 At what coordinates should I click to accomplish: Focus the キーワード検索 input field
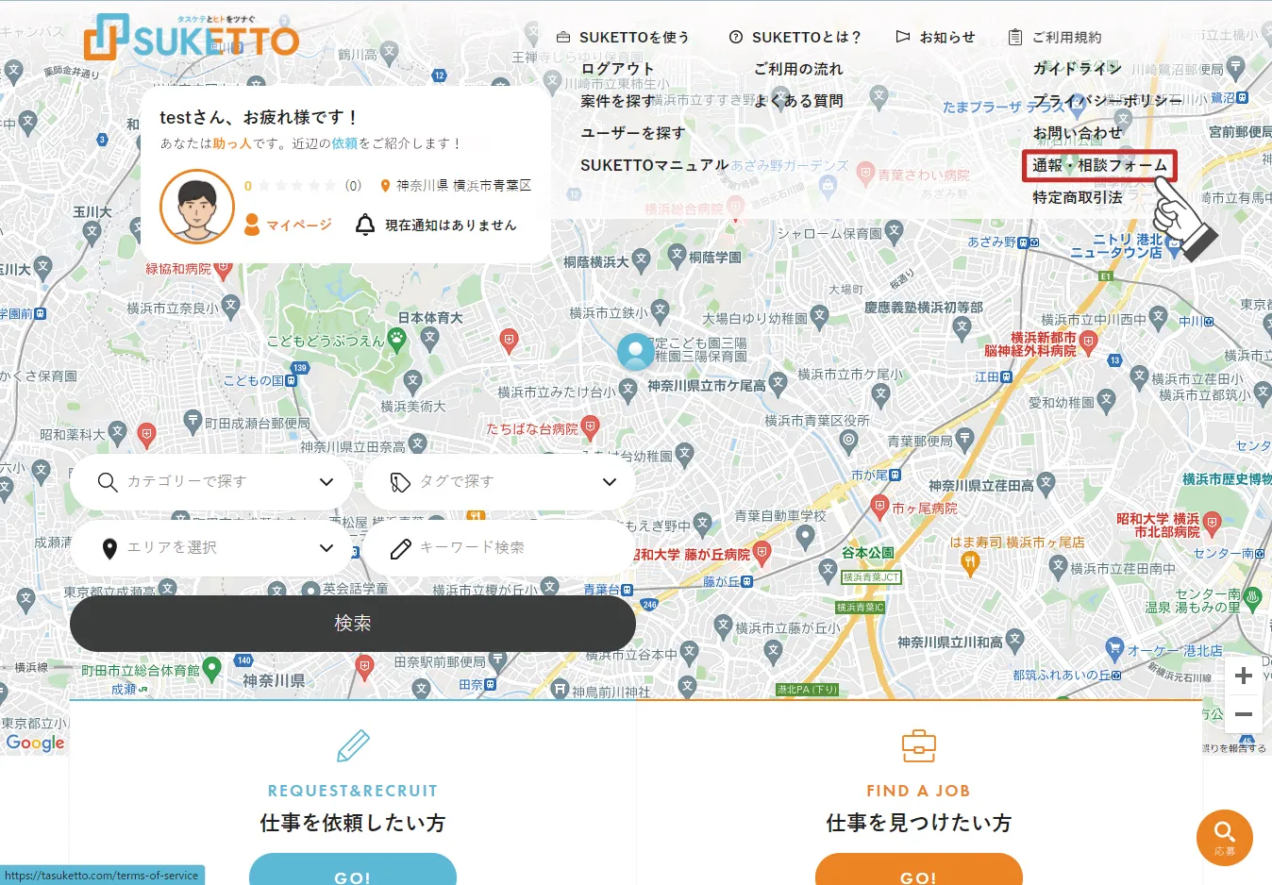498,547
